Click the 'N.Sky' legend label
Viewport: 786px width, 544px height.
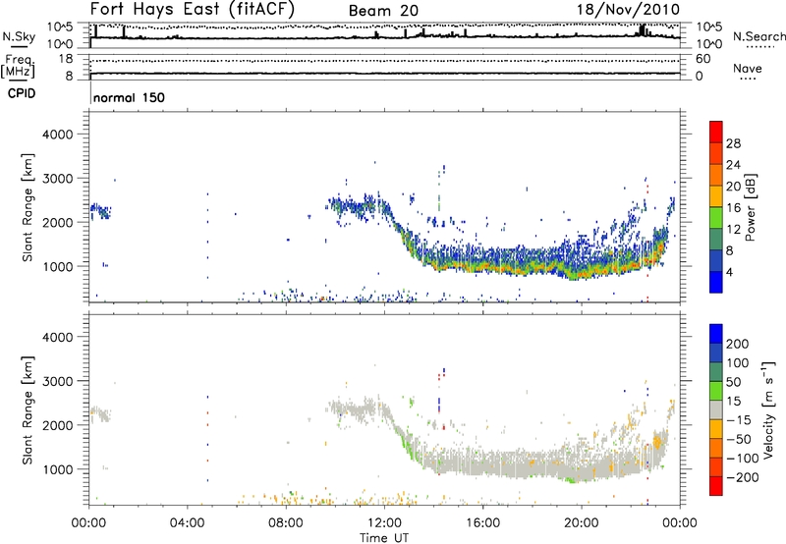click(x=19, y=36)
